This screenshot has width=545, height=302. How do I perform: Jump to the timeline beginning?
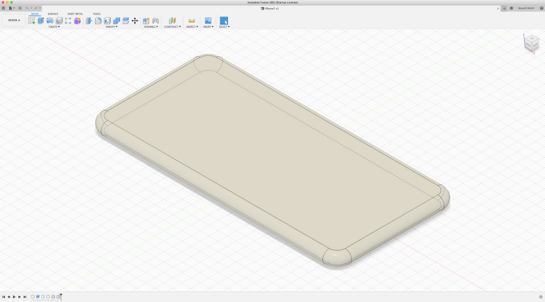[x=4, y=297]
